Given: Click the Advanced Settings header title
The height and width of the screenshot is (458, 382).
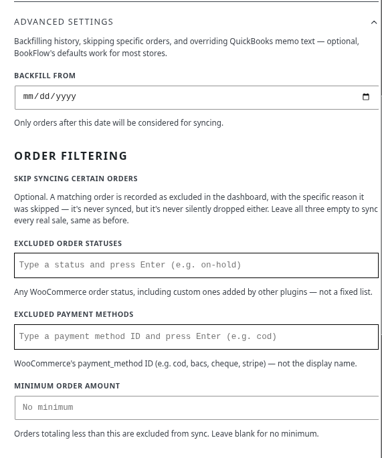Looking at the screenshot, I should [64, 22].
